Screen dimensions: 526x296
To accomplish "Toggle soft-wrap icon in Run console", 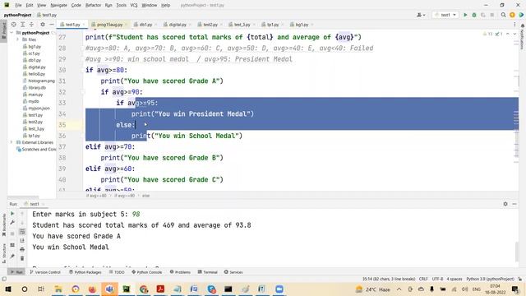I will (x=22, y=232).
